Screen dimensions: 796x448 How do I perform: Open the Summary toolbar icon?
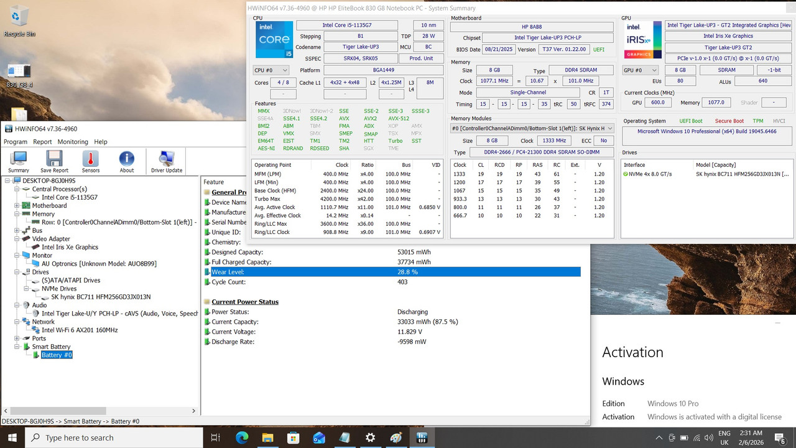click(19, 162)
